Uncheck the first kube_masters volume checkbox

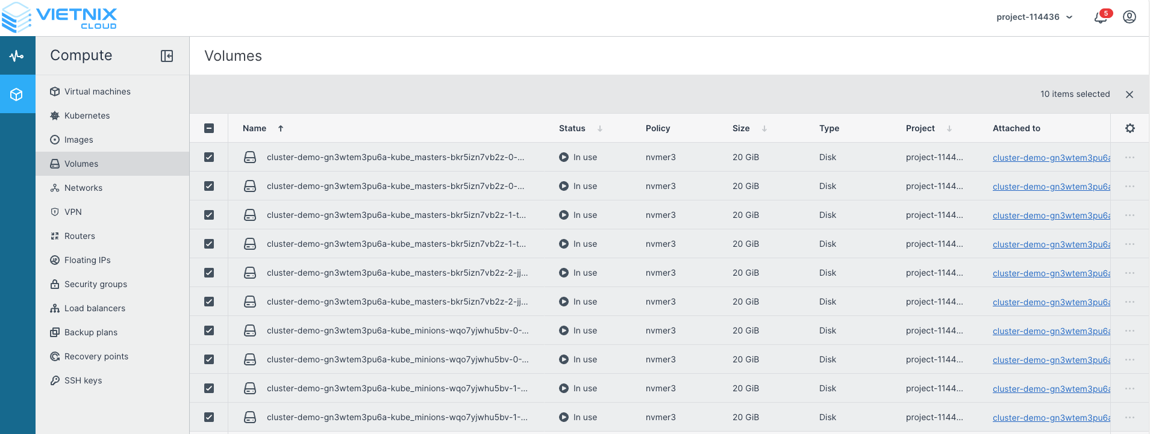pos(209,157)
